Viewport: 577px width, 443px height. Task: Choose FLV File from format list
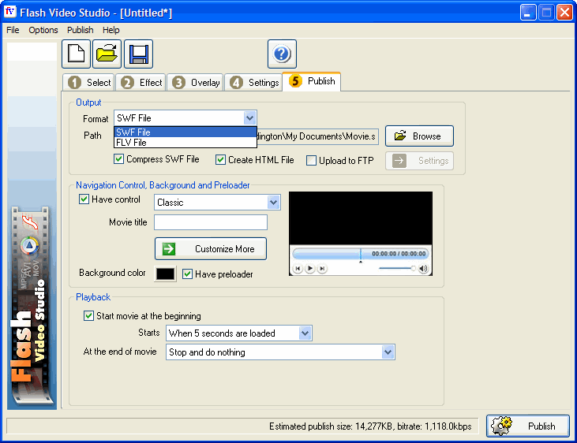[185, 142]
